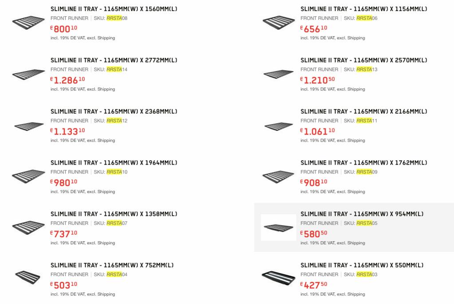Open thumbnail for the 2772mm tray

28,74
